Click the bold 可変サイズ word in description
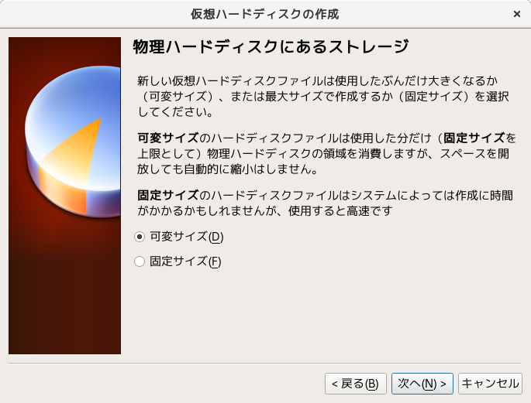This screenshot has height=403, width=531. (168, 138)
